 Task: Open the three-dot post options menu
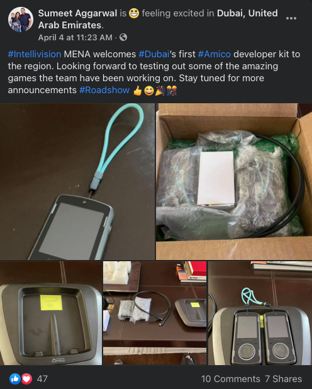coord(291,18)
